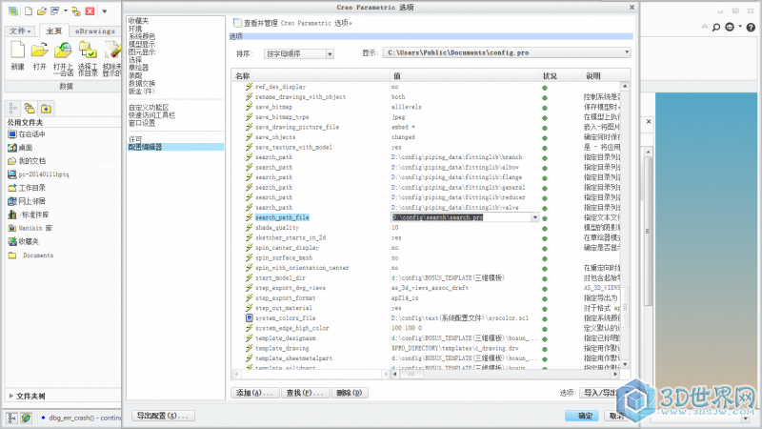Switch to the 主页 ribbon tab

click(x=54, y=31)
